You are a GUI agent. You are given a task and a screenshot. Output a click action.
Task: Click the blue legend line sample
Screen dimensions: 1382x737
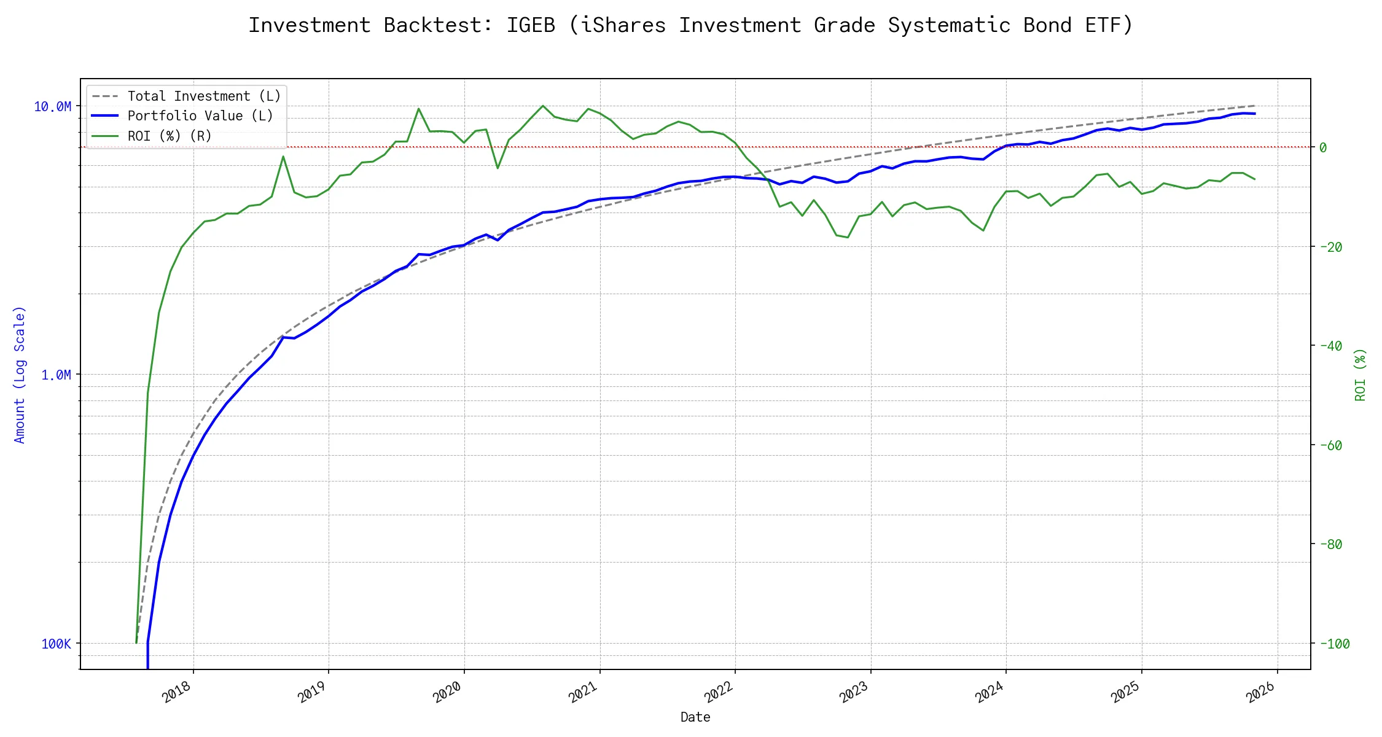pos(105,116)
